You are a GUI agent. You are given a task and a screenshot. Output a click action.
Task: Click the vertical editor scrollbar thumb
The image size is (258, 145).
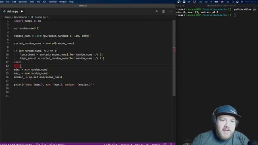[x=174, y=58]
